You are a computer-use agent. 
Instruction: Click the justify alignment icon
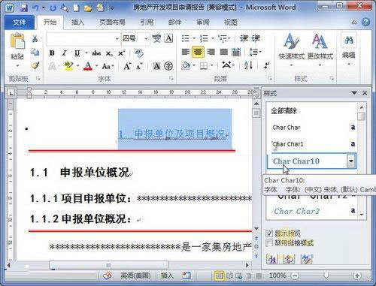pos(223,52)
